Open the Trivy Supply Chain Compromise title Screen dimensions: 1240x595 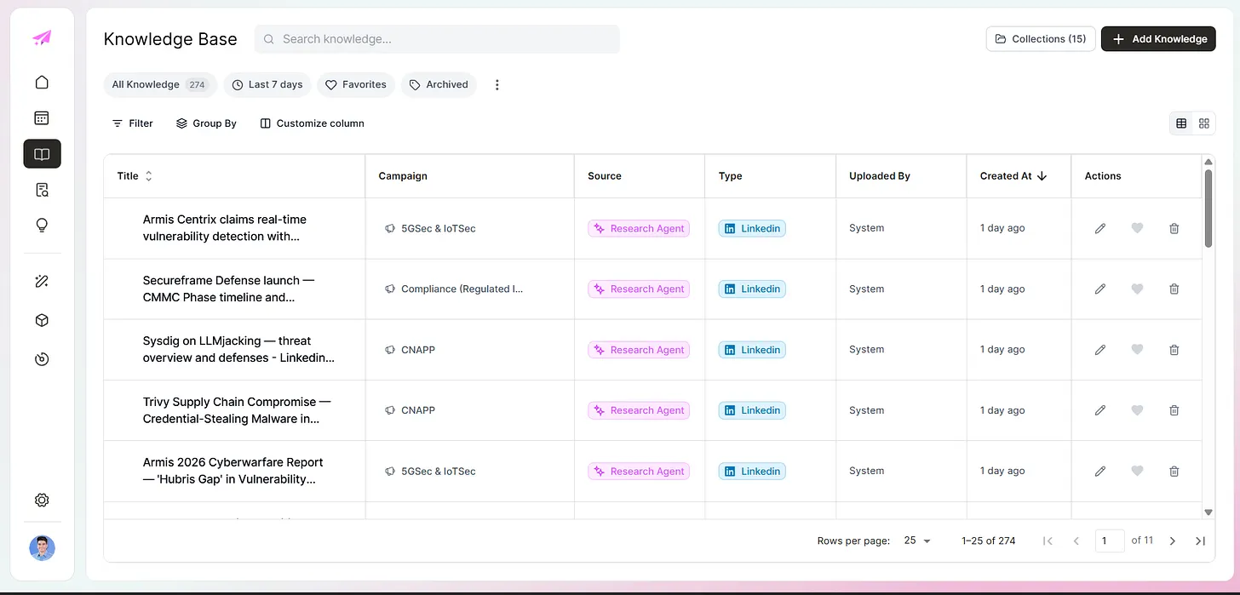(x=237, y=410)
